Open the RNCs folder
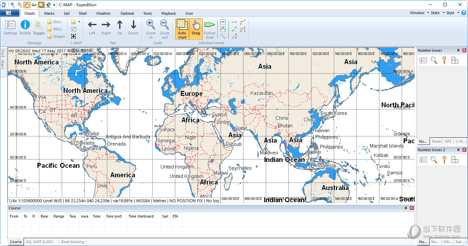 (x=54, y=29)
